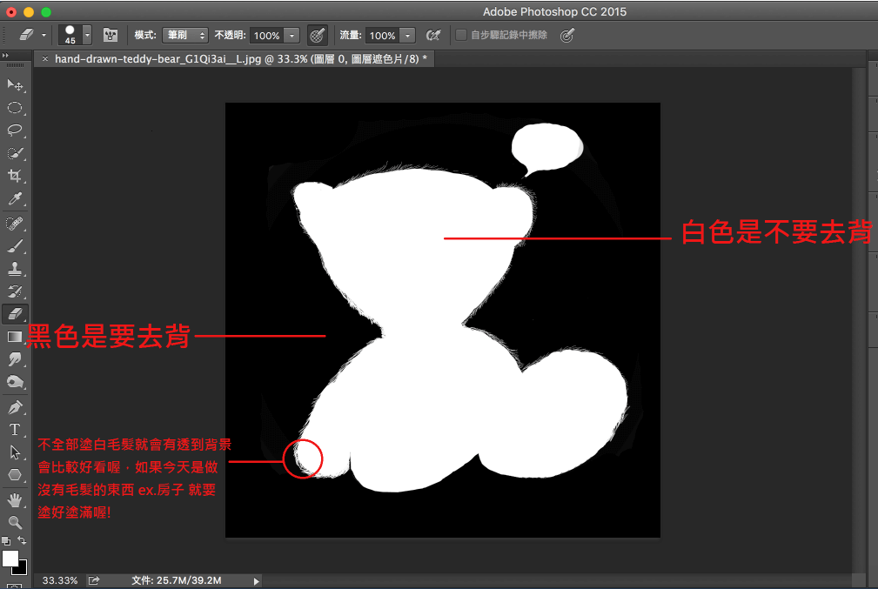This screenshot has width=878, height=589.
Task: Toggle pressure control for opacity button
Action: [318, 36]
